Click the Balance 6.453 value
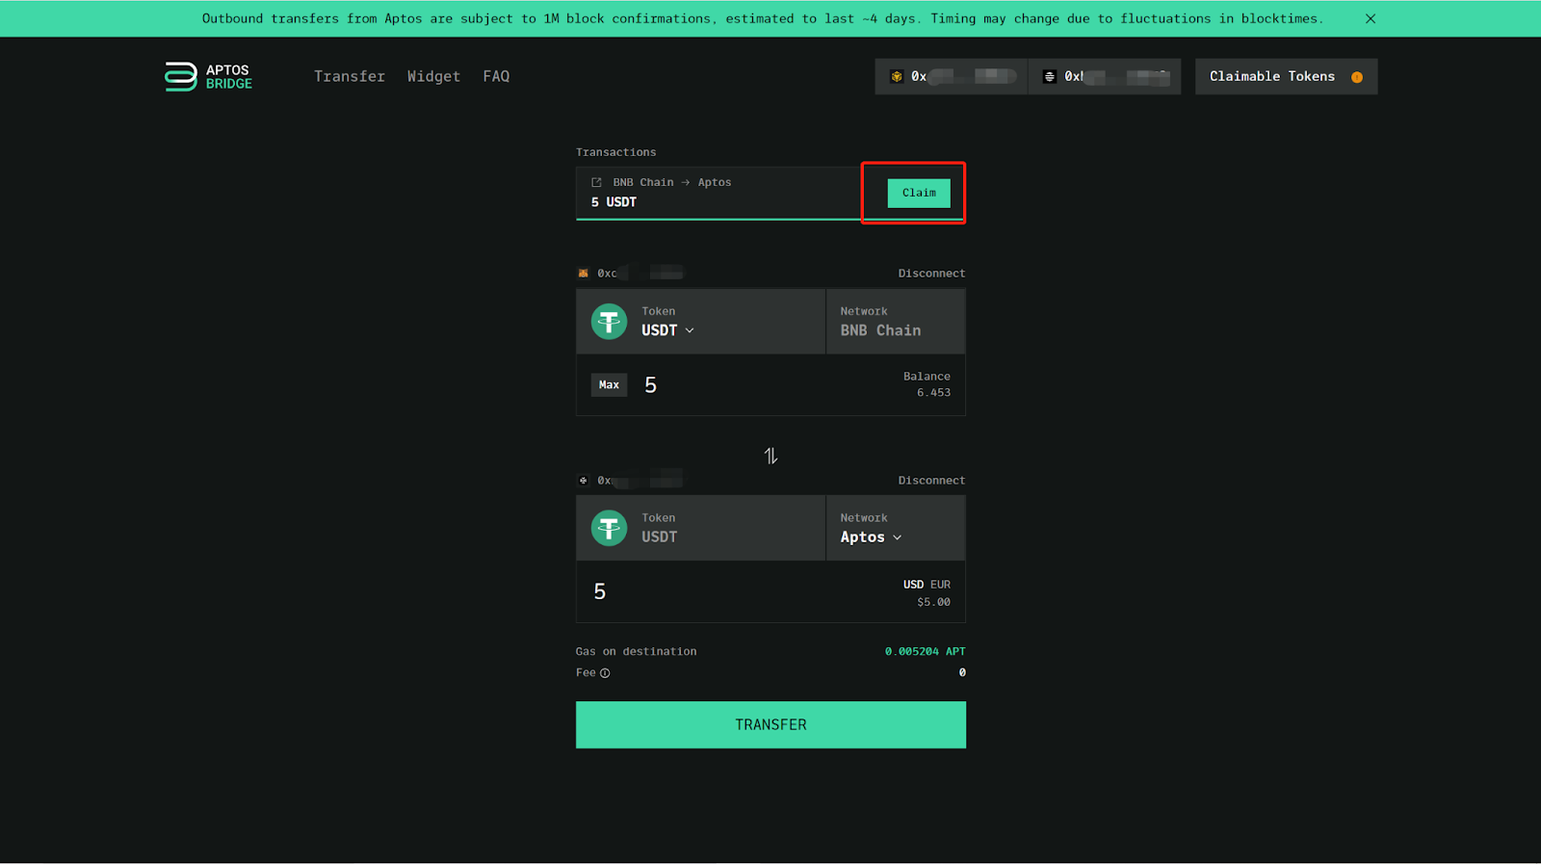 933,392
